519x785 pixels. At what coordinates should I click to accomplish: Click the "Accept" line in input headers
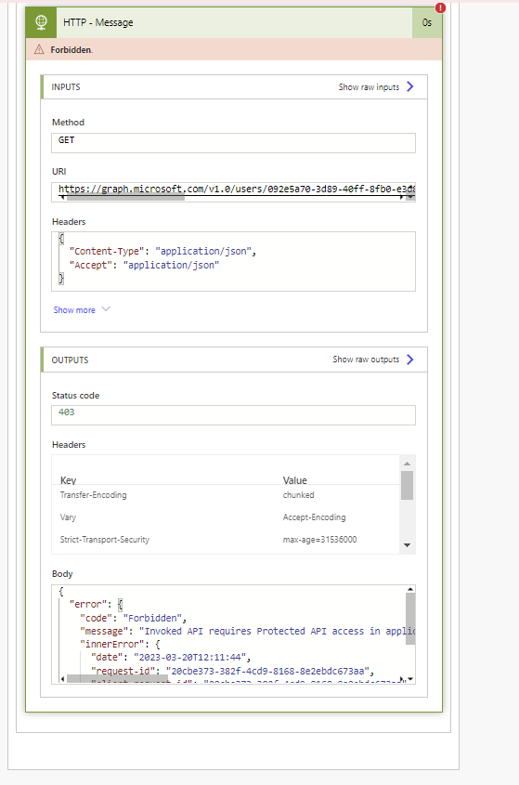(x=144, y=265)
